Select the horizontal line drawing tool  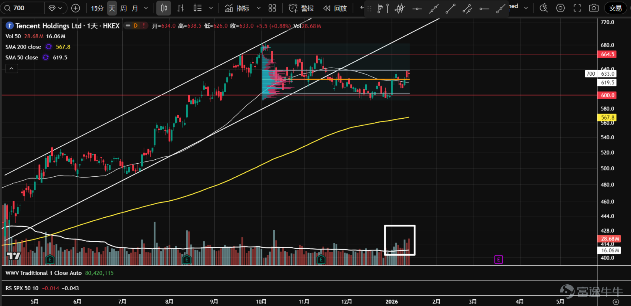tap(417, 8)
